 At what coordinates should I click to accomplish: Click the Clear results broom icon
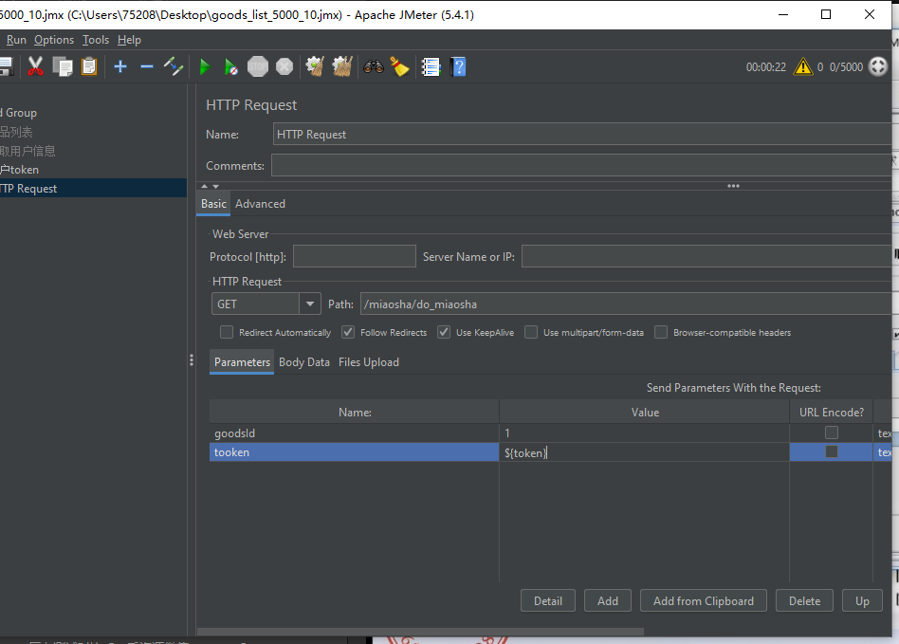[315, 66]
